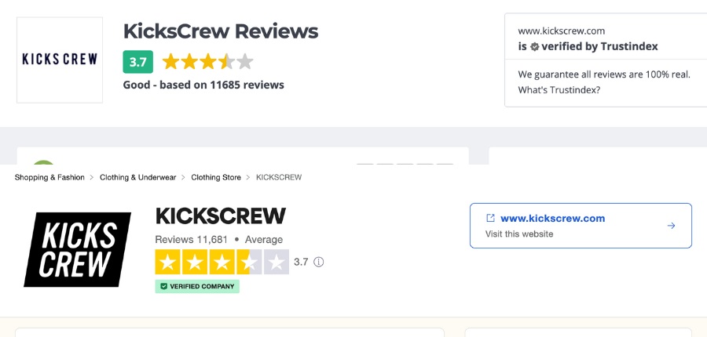Open the Clothing Store breadcrumb
707x337 pixels.
tap(216, 177)
